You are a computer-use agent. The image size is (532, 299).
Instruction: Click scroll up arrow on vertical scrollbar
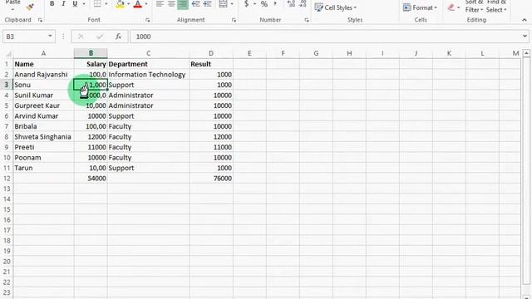[x=526, y=53]
